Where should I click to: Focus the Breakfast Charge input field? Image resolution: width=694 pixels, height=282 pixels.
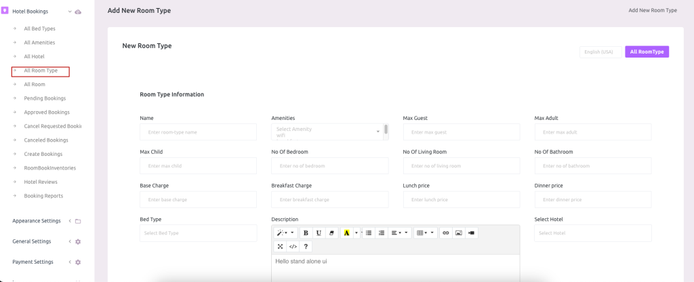[x=330, y=200]
